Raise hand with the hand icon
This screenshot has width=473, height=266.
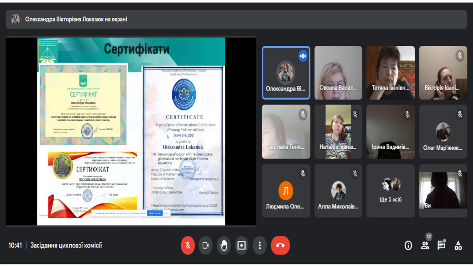pos(224,245)
